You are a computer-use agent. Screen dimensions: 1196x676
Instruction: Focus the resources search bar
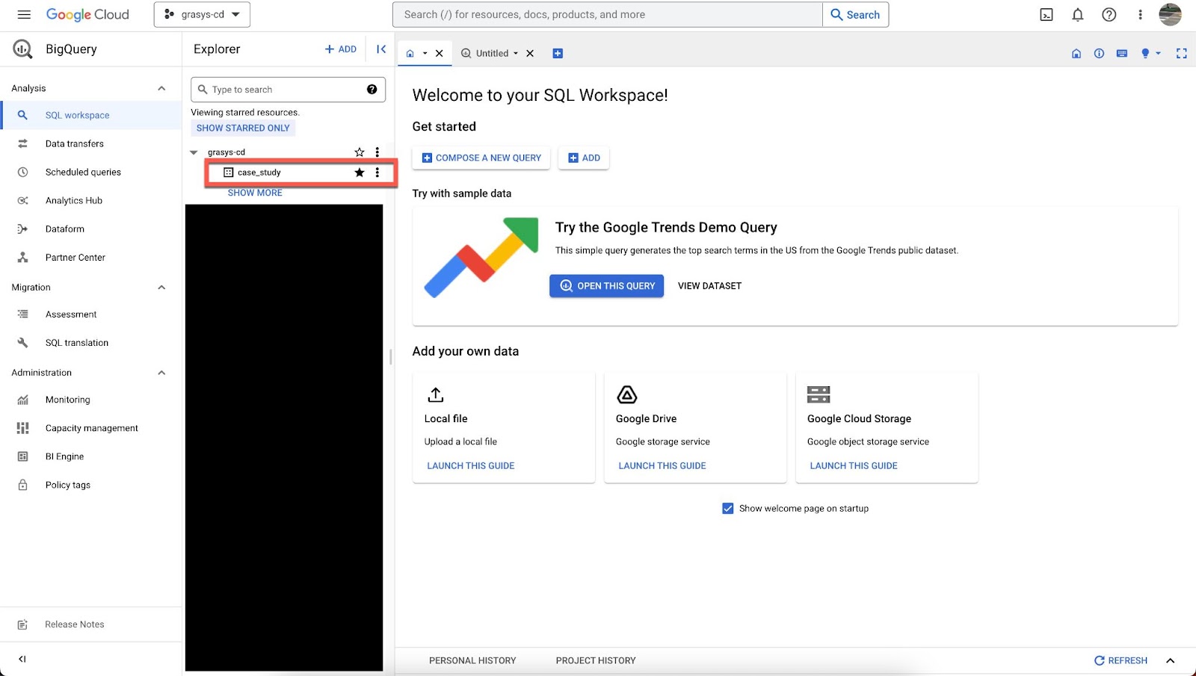[x=607, y=14]
